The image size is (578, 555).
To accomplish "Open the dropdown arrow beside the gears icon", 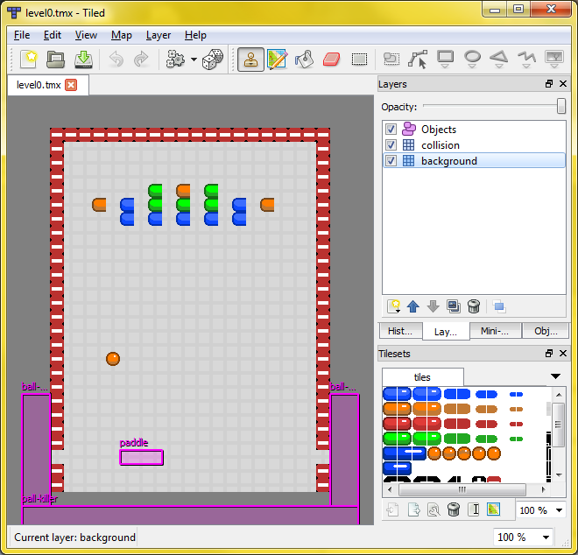I will click(194, 59).
